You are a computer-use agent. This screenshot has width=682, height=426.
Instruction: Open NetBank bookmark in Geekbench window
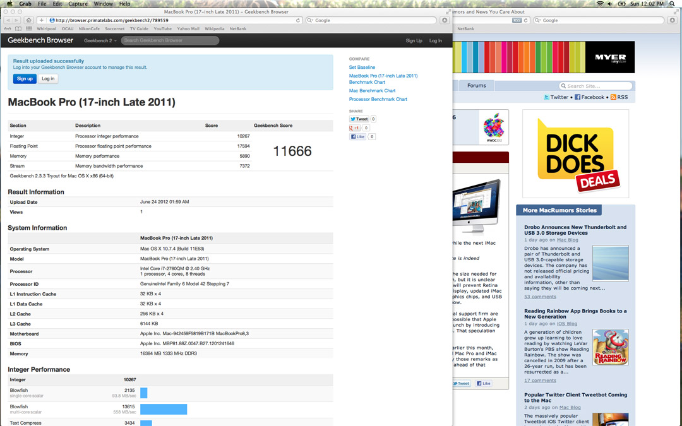(238, 28)
